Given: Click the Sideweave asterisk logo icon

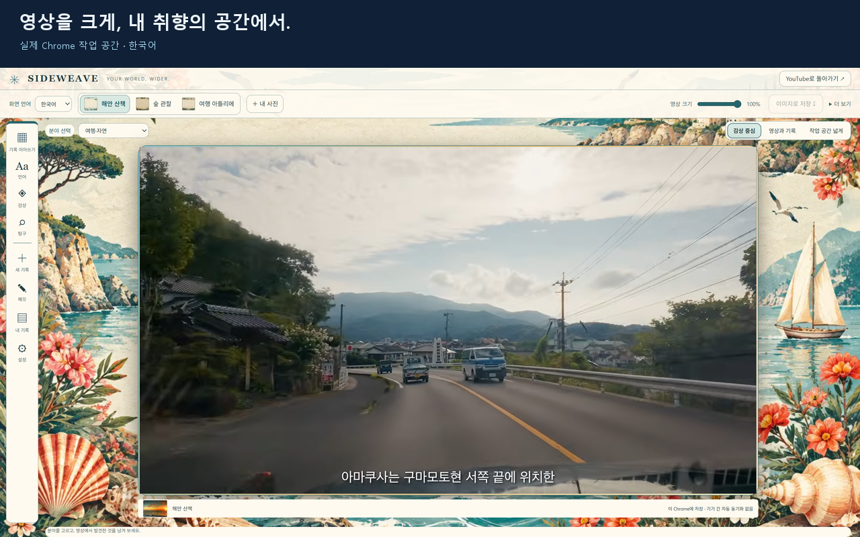Looking at the screenshot, I should click(x=14, y=79).
